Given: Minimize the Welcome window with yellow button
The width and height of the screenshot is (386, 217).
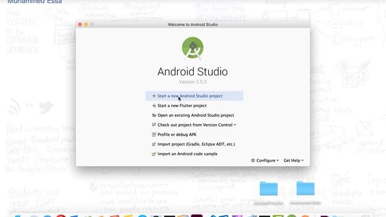Looking at the screenshot, I should (86, 24).
